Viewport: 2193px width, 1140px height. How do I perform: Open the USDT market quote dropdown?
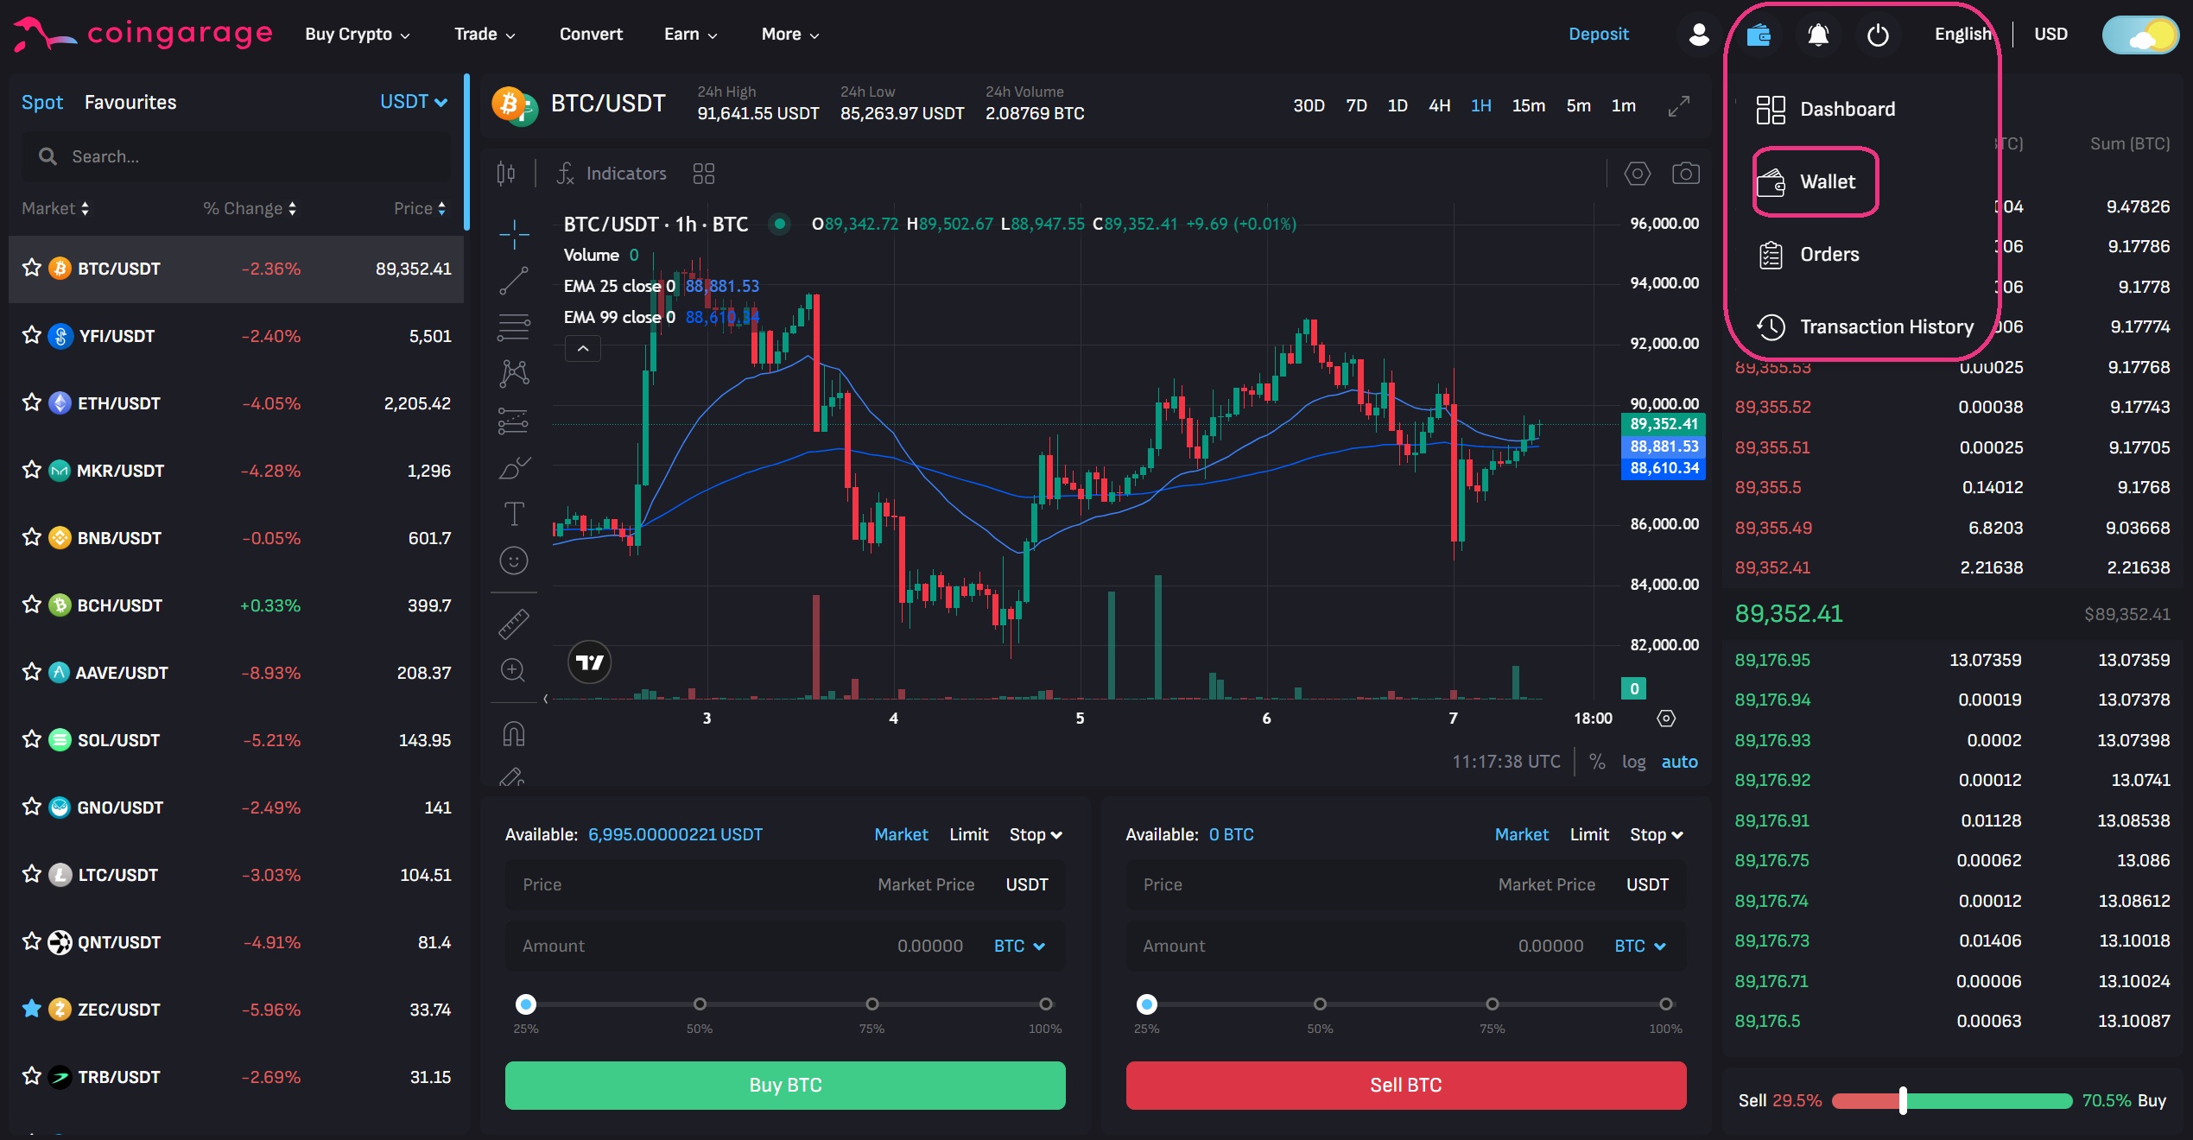tap(414, 102)
